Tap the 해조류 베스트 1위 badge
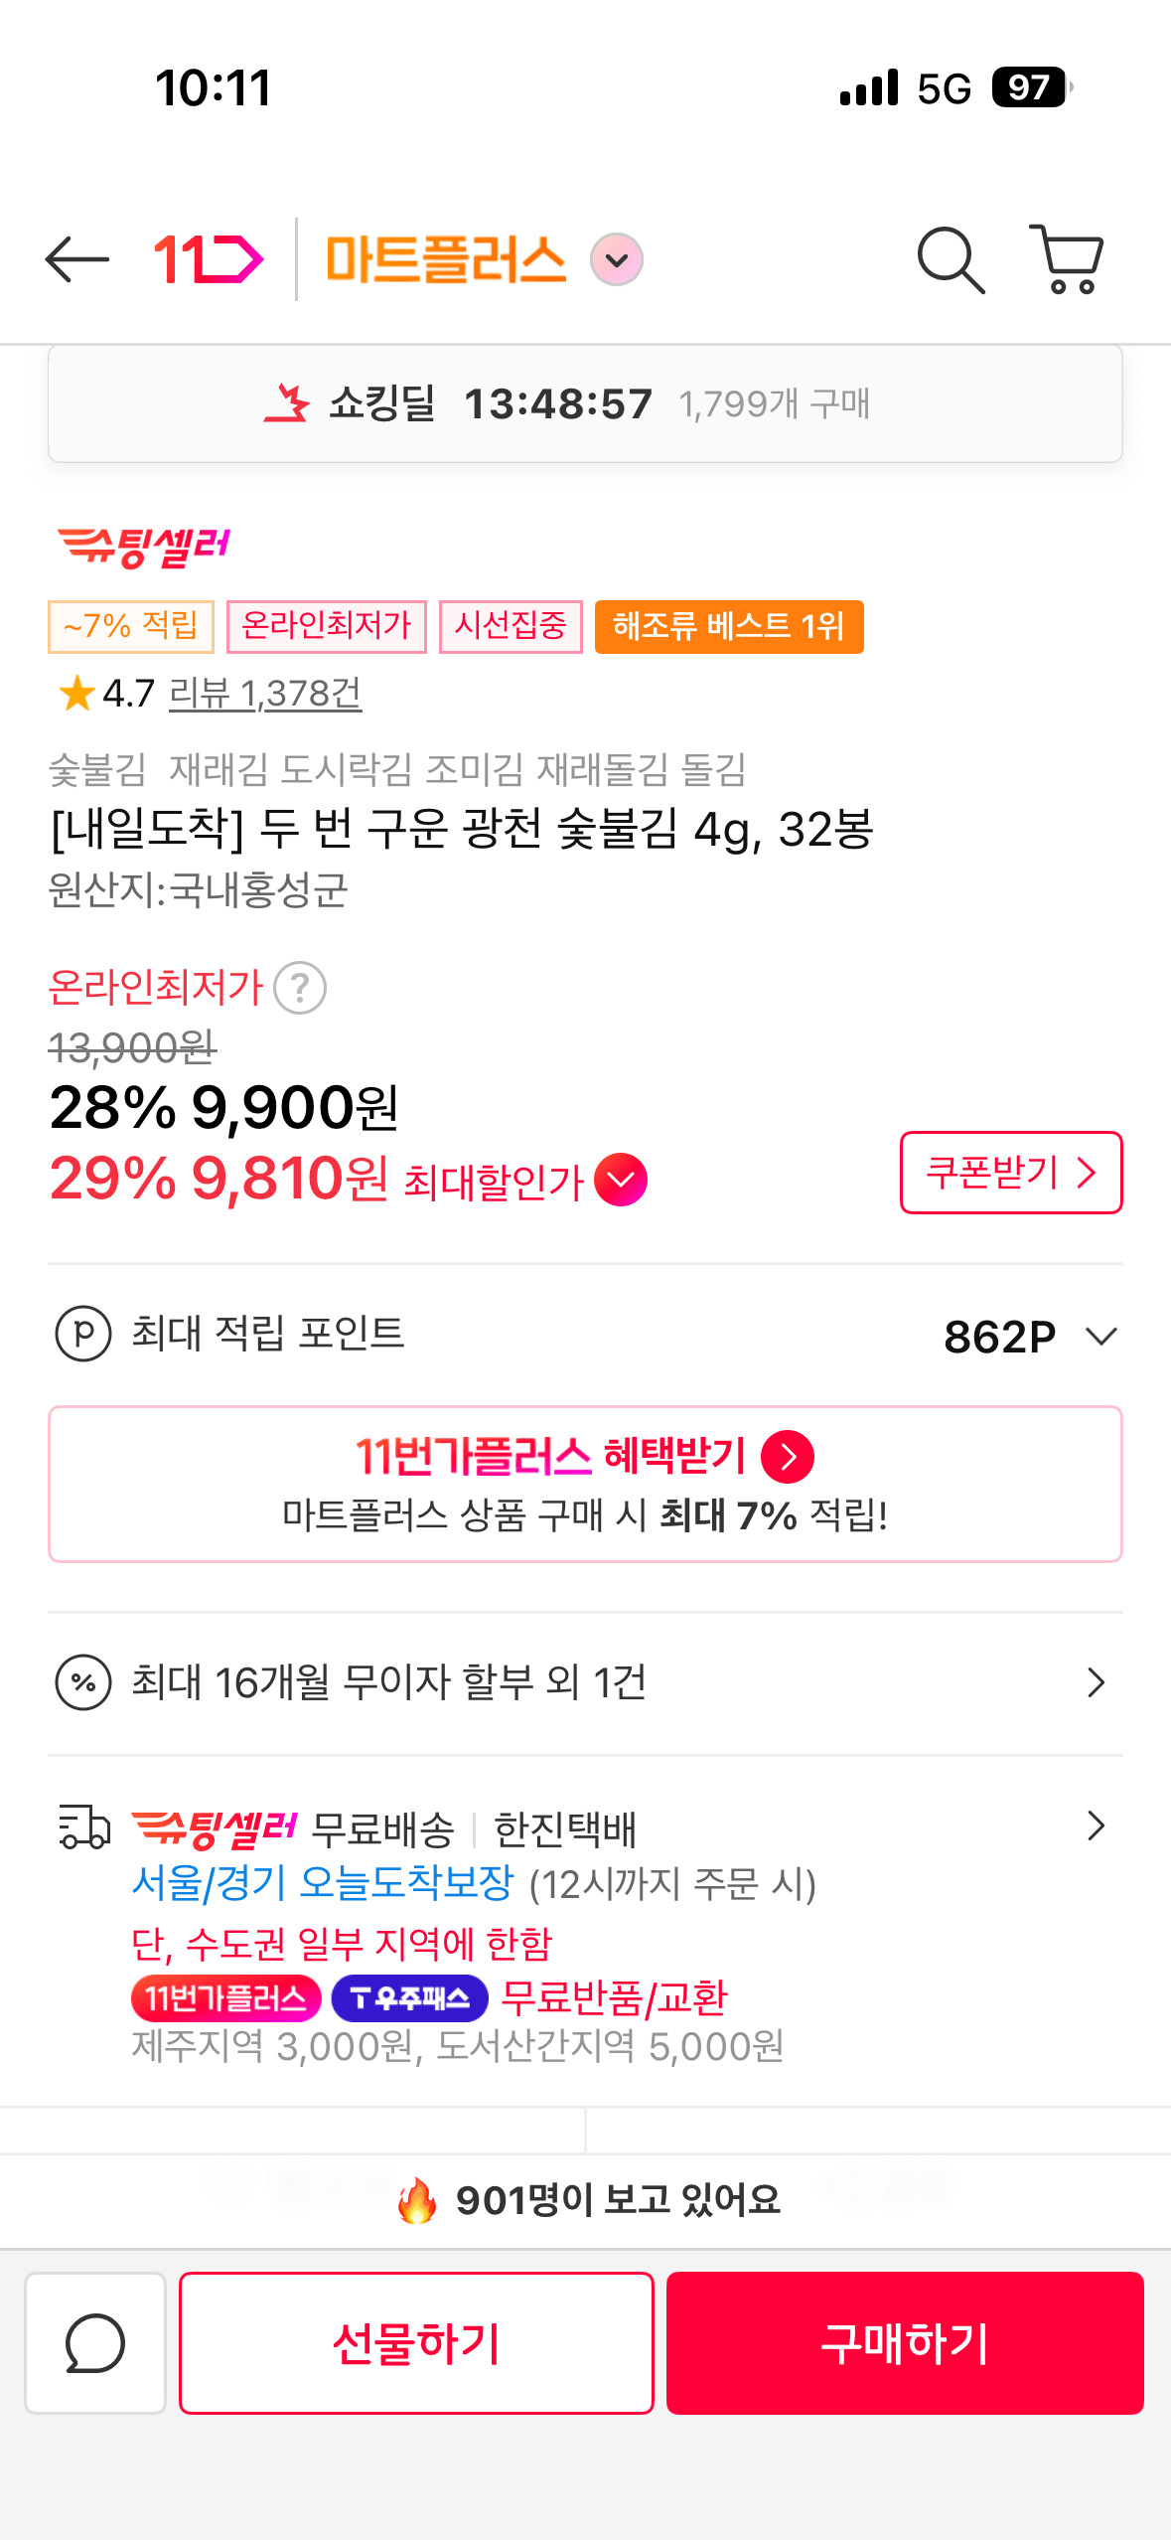 click(x=728, y=626)
